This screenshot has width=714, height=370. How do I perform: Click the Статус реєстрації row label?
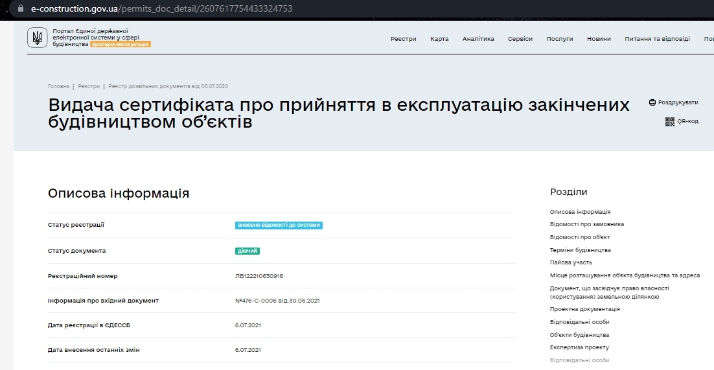click(x=76, y=225)
